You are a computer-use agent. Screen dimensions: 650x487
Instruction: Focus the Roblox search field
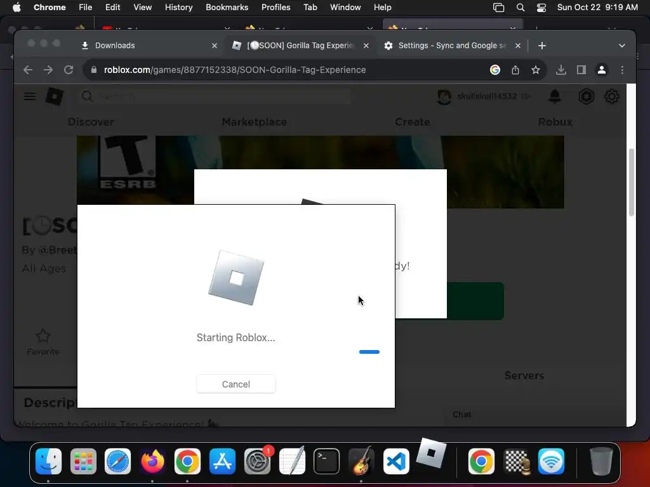pyautogui.click(x=216, y=96)
